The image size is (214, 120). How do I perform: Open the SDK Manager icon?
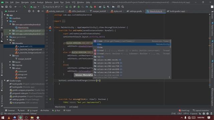pyautogui.click(x=108, y=7)
